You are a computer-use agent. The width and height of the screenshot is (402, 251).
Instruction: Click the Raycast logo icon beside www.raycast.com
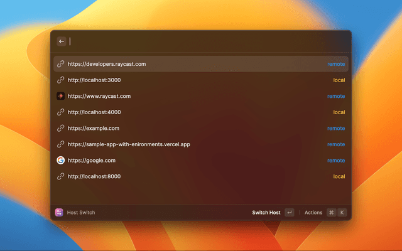click(x=61, y=96)
